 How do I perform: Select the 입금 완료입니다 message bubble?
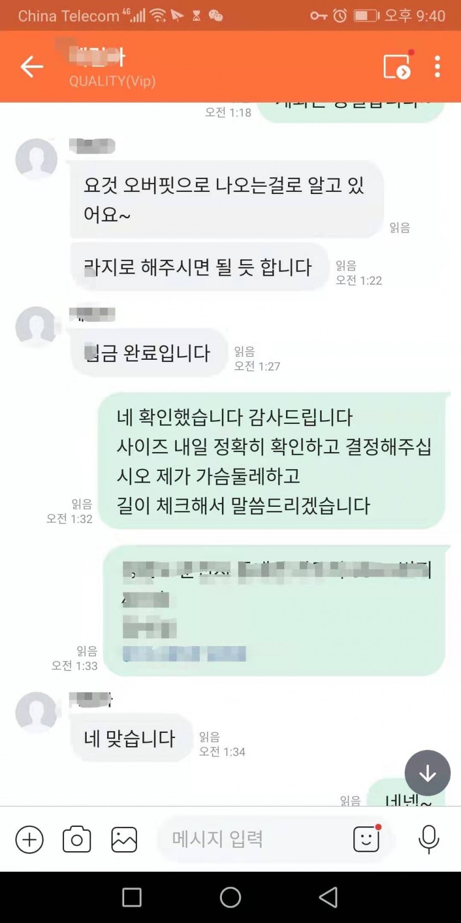click(x=149, y=353)
